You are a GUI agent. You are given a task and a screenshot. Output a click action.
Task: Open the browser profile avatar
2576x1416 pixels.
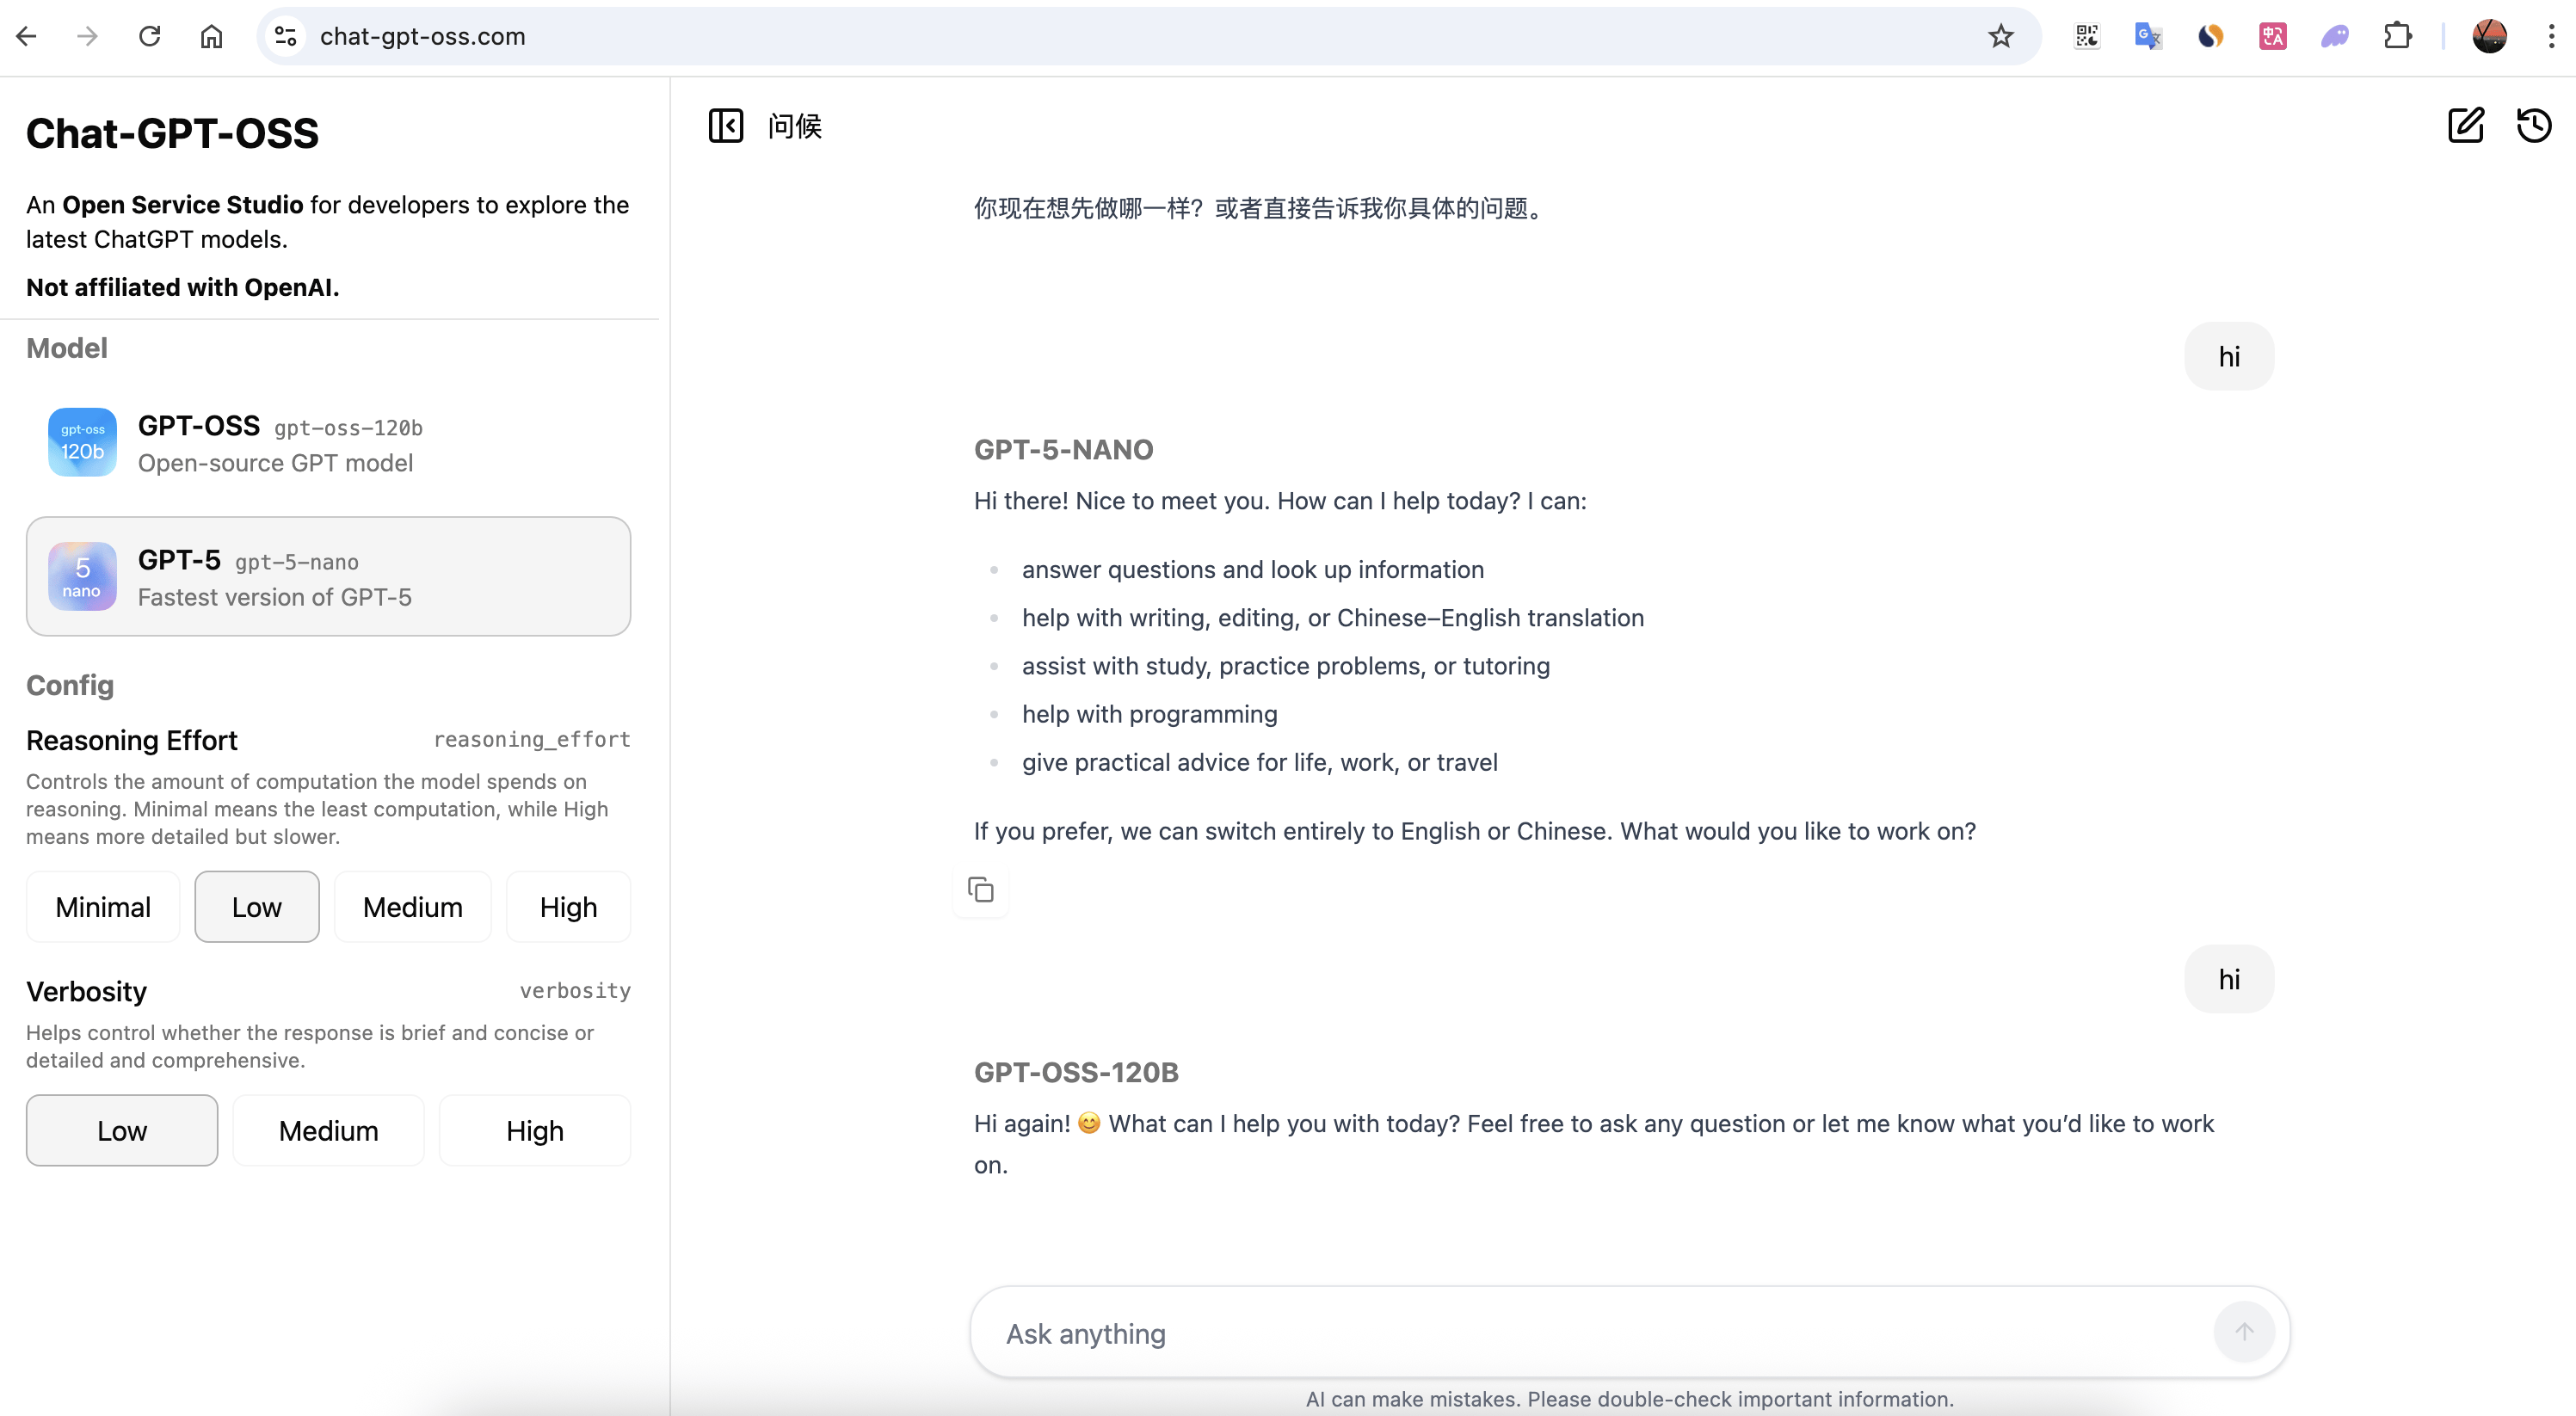point(2489,37)
